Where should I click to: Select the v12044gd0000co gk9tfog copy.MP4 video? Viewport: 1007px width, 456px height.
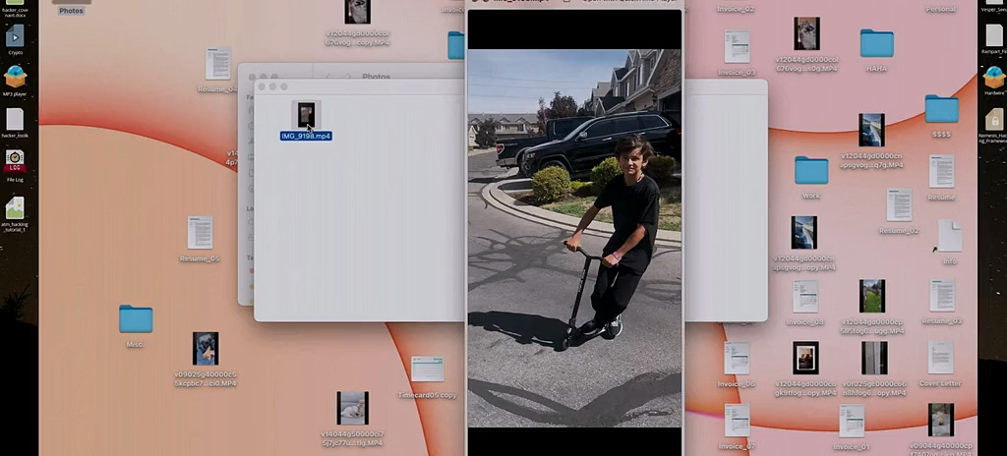coord(805,358)
